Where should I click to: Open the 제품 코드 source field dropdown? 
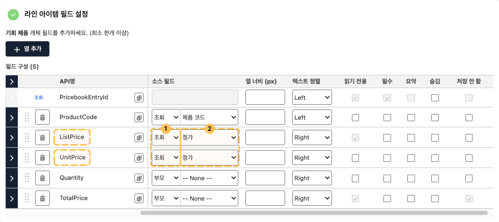[x=209, y=117]
